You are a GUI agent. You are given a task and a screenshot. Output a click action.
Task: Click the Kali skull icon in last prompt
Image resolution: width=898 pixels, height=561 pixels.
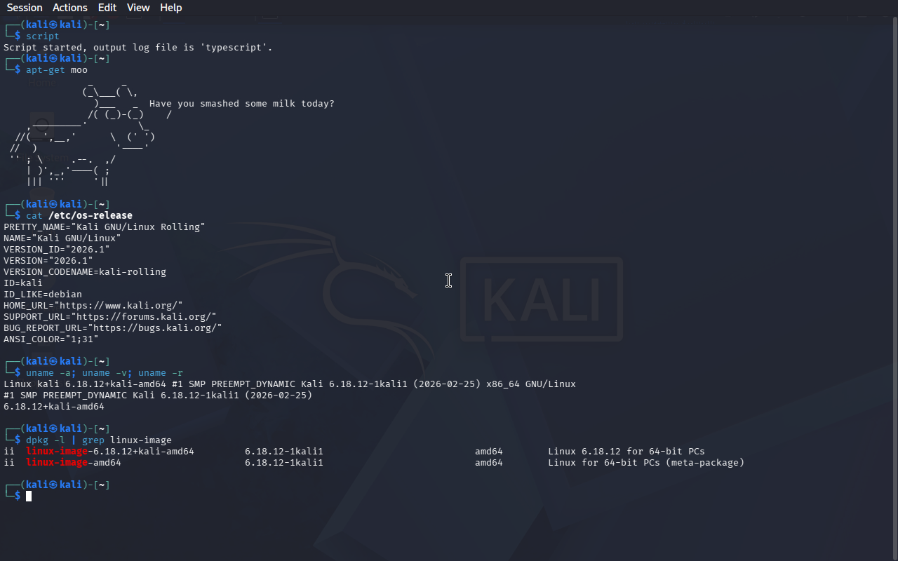(x=53, y=485)
